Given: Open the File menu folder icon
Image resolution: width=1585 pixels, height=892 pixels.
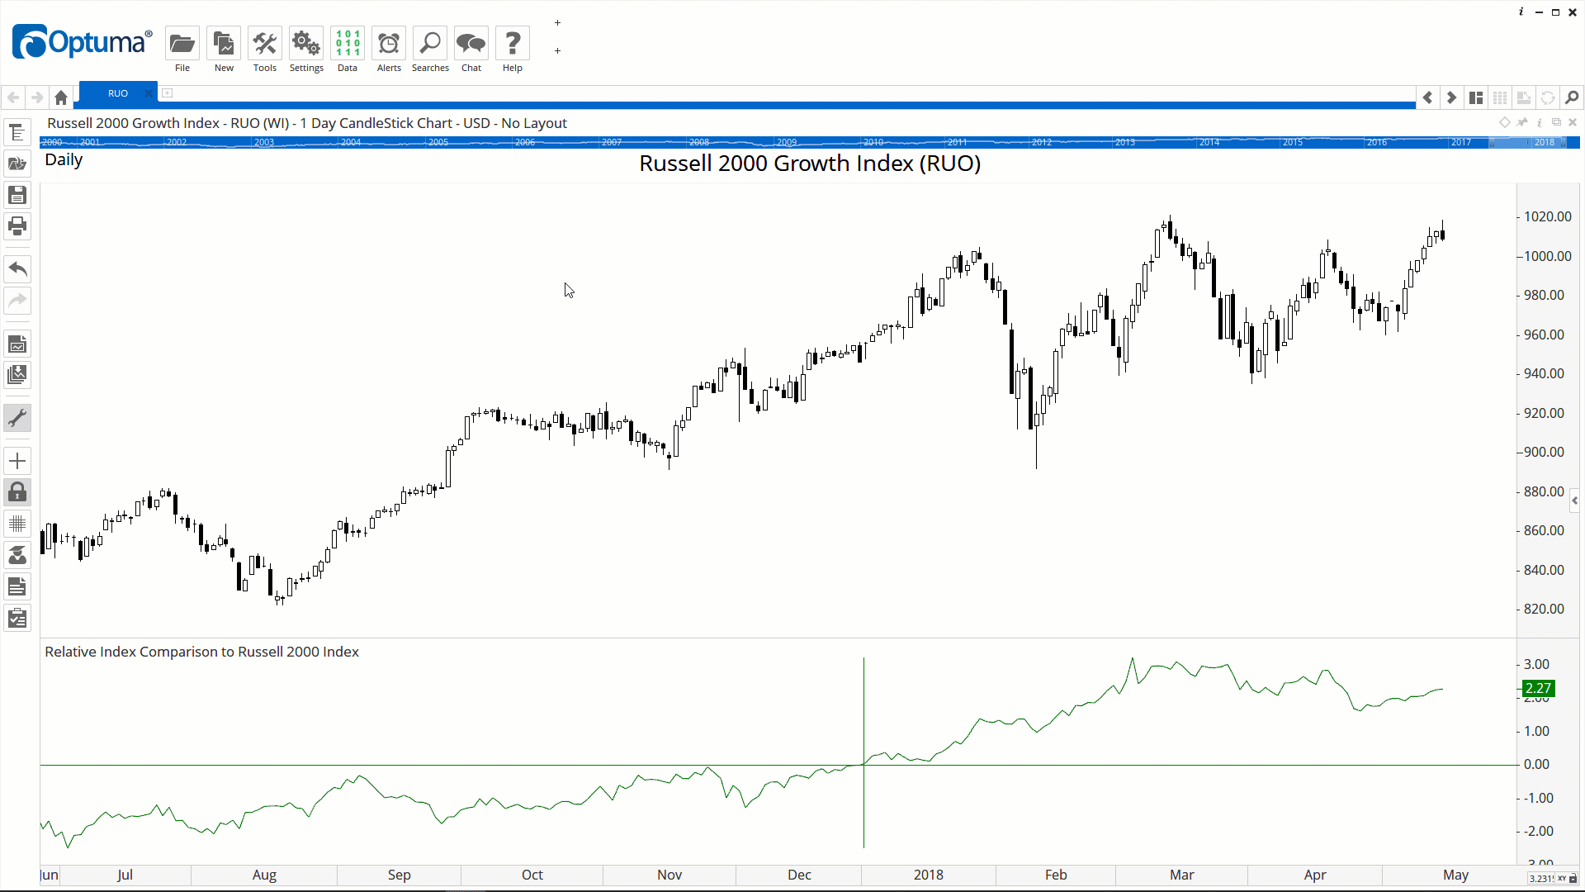Looking at the screenshot, I should pos(182,43).
